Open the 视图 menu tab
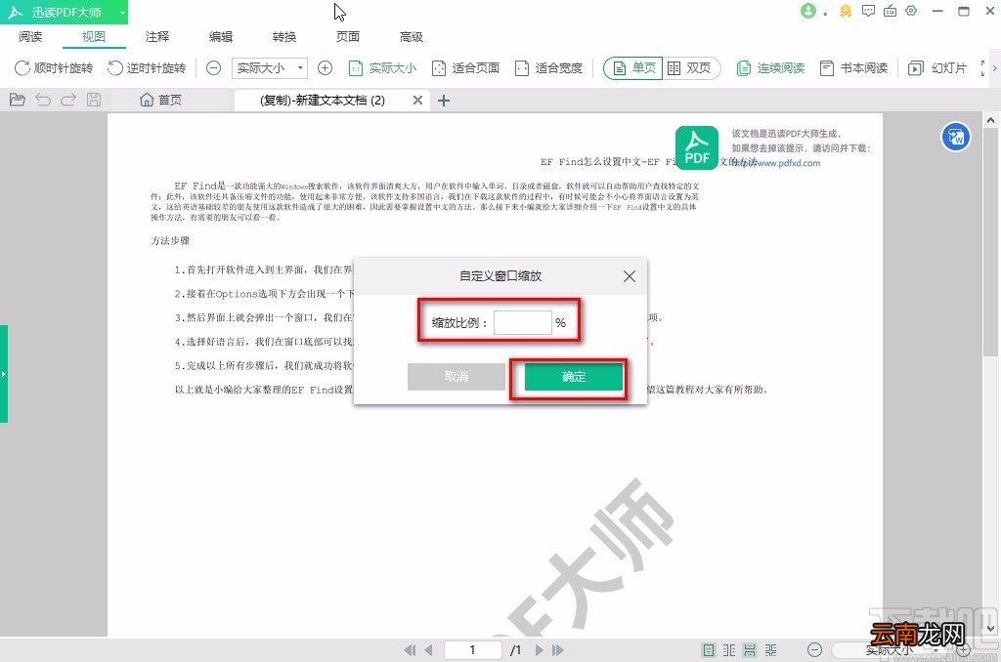 tap(94, 37)
